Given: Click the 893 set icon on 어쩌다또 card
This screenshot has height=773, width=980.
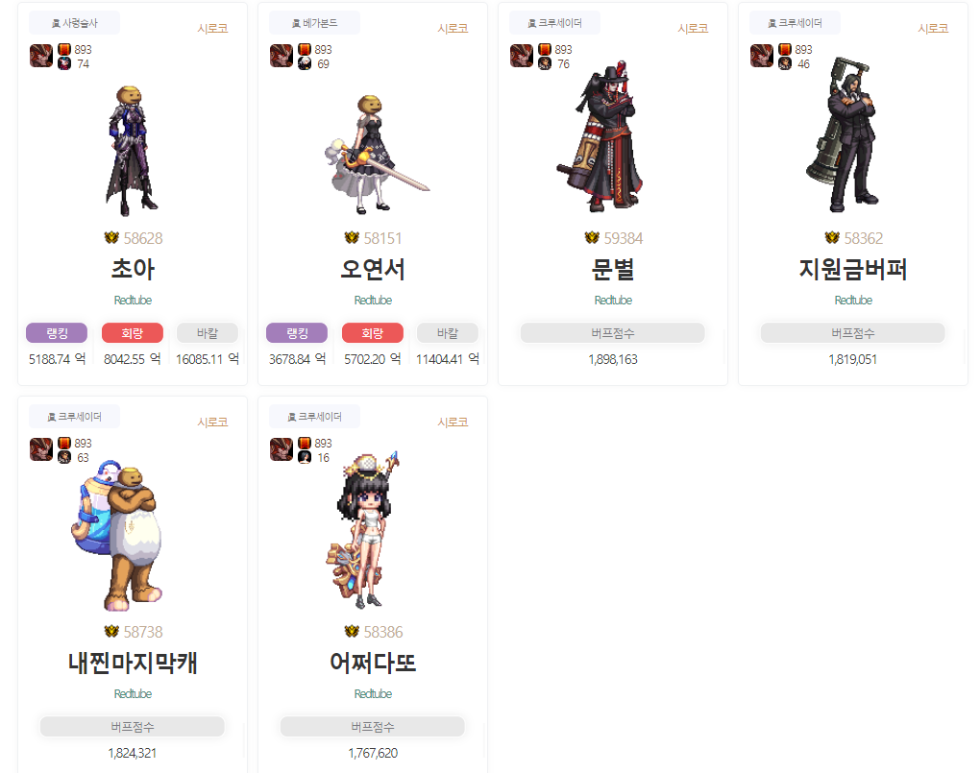Looking at the screenshot, I should [305, 443].
